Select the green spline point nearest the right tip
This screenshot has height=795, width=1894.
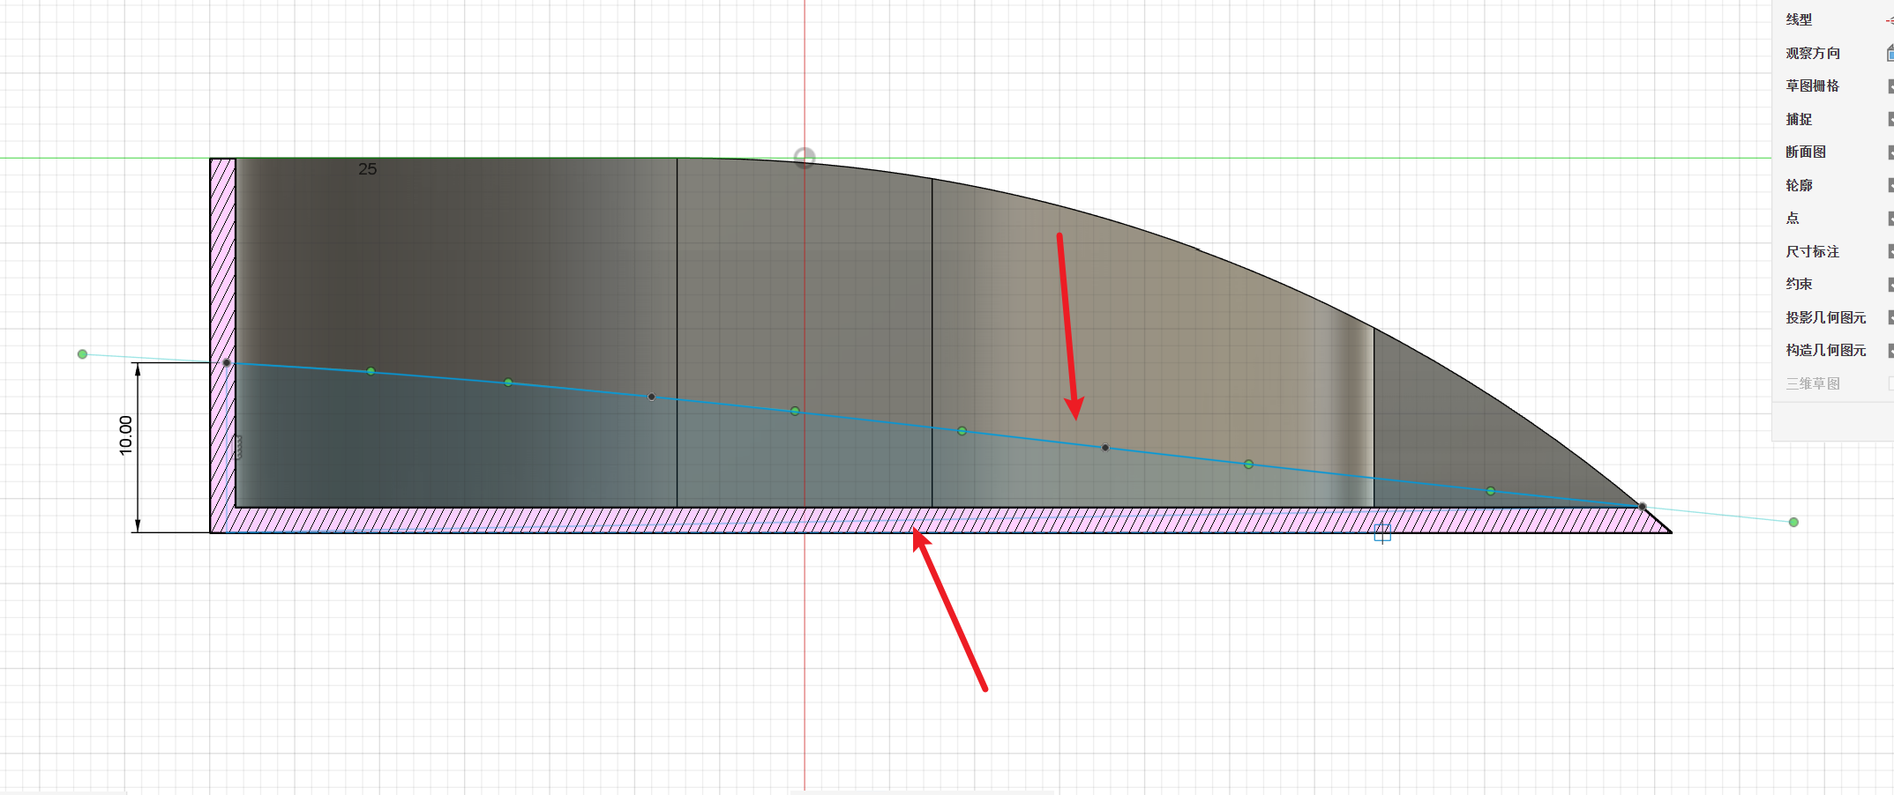pyautogui.click(x=1490, y=491)
